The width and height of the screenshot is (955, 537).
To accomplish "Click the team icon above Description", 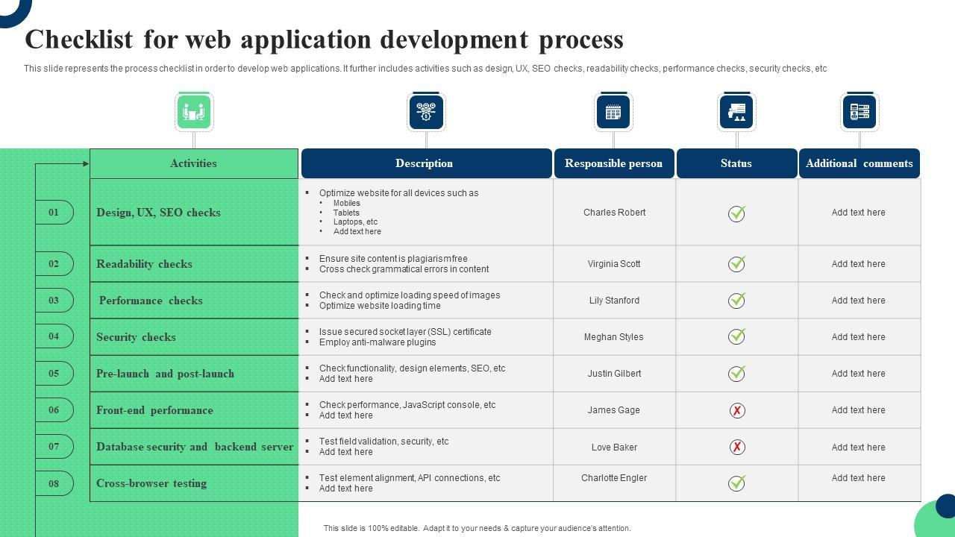I will 426,112.
